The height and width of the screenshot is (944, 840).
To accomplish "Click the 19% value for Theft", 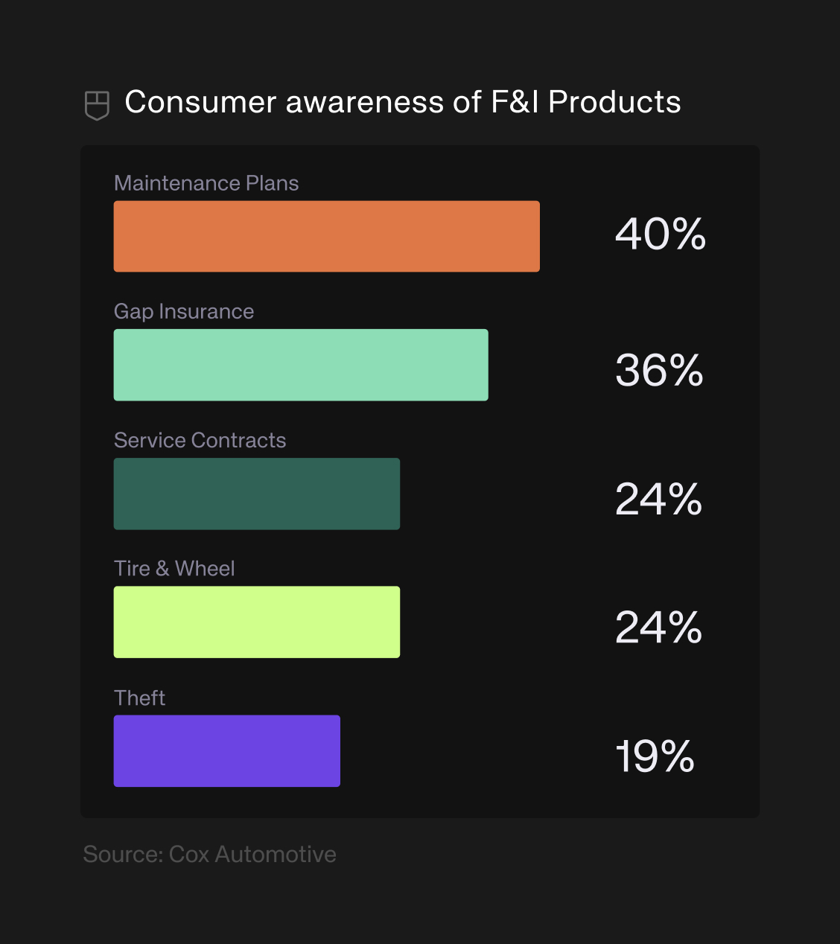I will pyautogui.click(x=655, y=756).
